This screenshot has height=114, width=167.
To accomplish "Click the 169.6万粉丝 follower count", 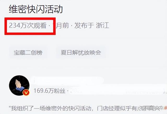I will point(49,91).
